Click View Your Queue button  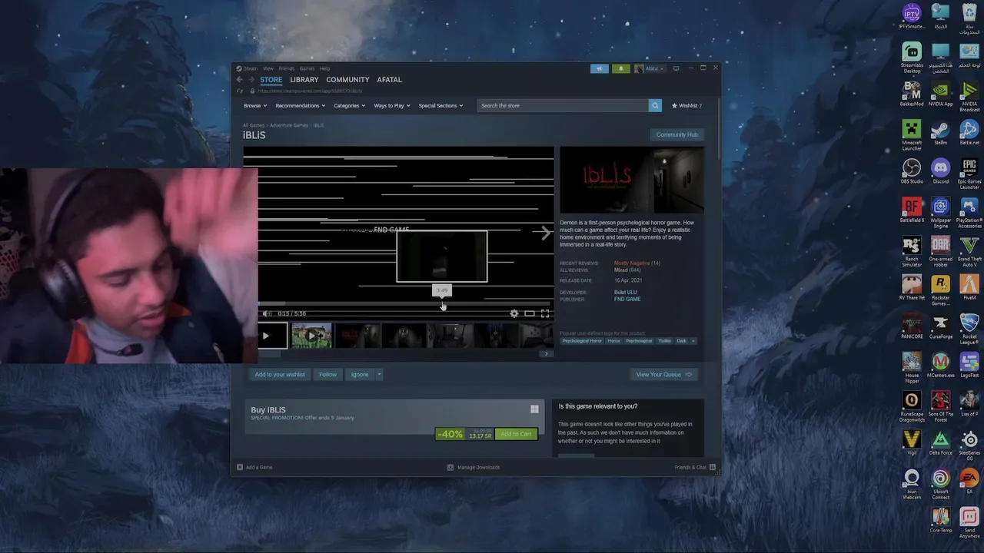coord(663,375)
